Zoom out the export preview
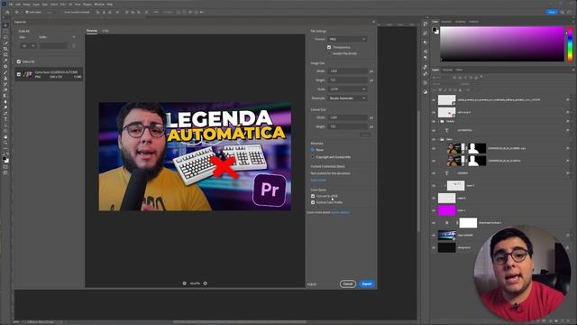Screen dimensions: 577x325 tap(184, 283)
